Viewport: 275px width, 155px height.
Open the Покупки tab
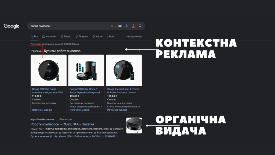(x=82, y=37)
